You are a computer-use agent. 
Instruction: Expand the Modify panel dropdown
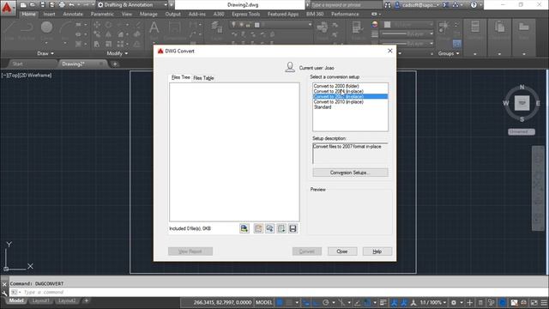118,53
